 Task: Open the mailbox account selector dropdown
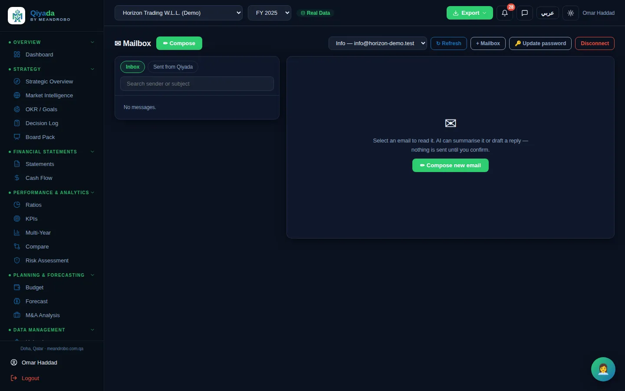pyautogui.click(x=378, y=43)
